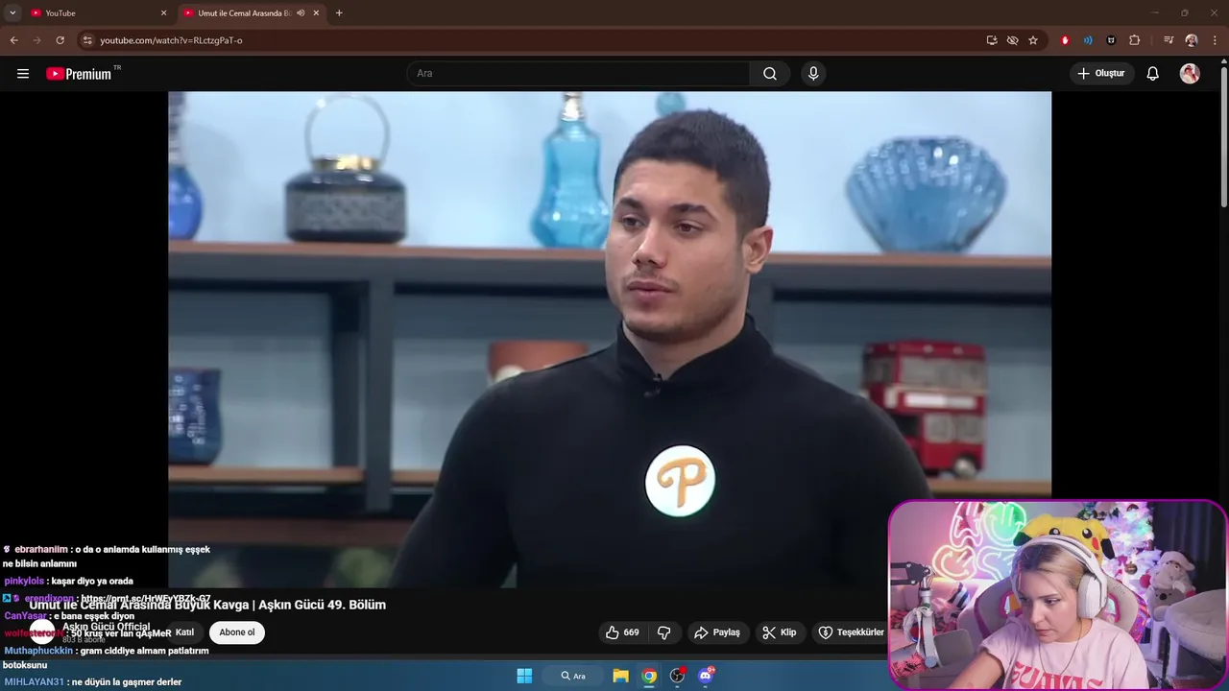Image resolution: width=1229 pixels, height=691 pixels.
Task: Share video with Paylaş button
Action: 717,632
